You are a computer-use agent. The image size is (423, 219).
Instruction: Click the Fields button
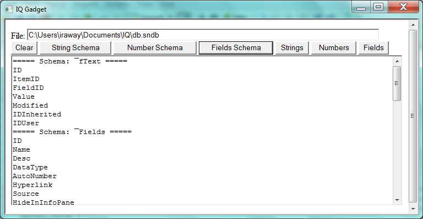click(373, 48)
